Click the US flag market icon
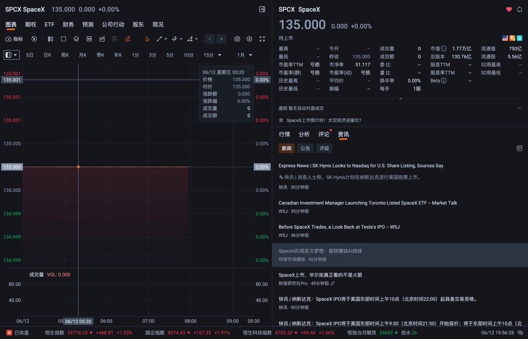The width and height of the screenshot is (528, 339). click(x=505, y=38)
